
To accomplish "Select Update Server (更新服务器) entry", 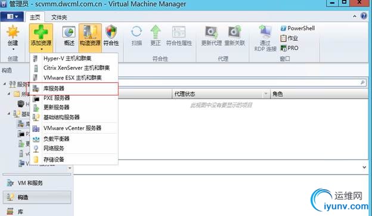I will coord(74,107).
